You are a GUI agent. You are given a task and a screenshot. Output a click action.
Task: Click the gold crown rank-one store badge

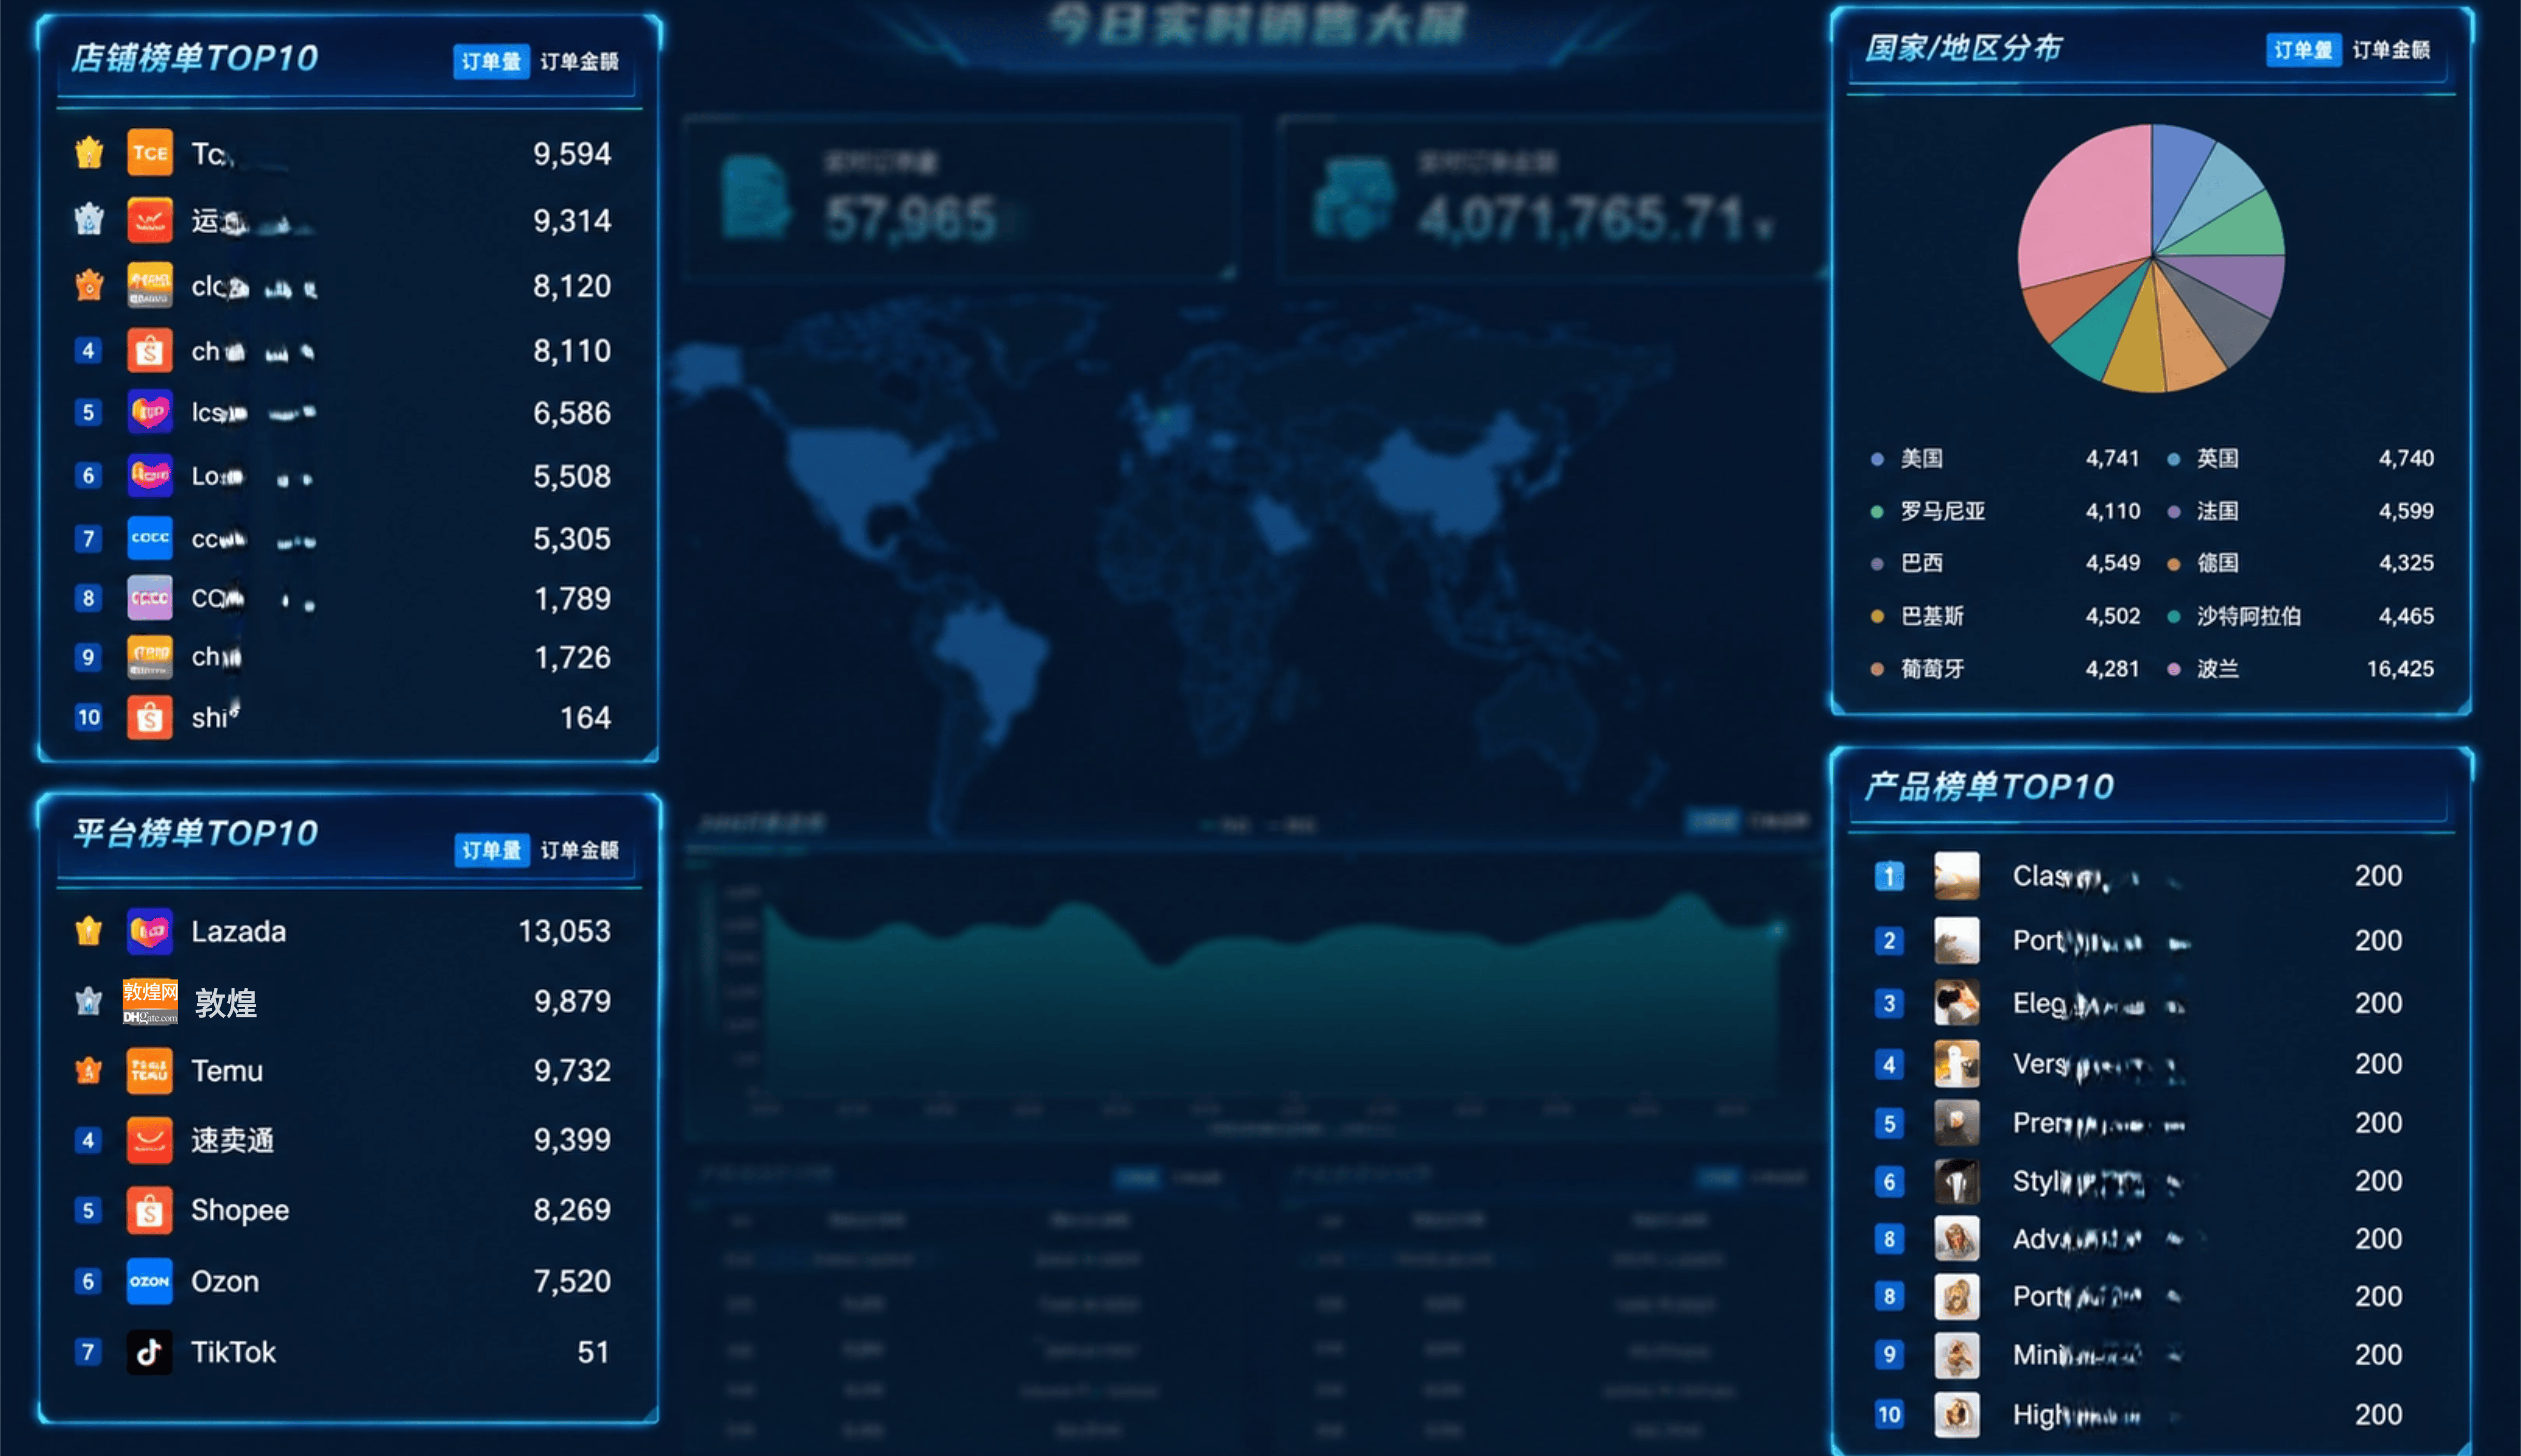click(x=89, y=153)
